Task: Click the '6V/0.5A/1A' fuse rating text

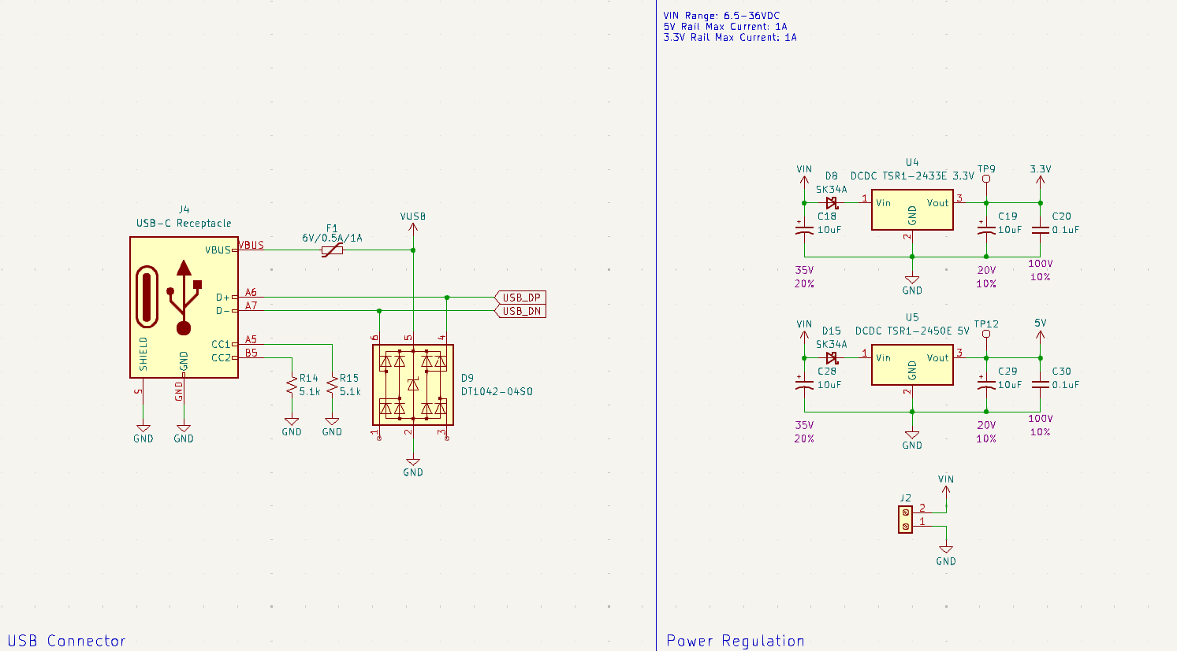Action: (x=332, y=238)
